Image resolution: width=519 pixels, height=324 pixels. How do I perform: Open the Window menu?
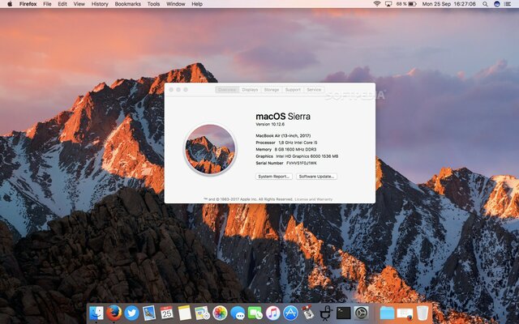[176, 4]
